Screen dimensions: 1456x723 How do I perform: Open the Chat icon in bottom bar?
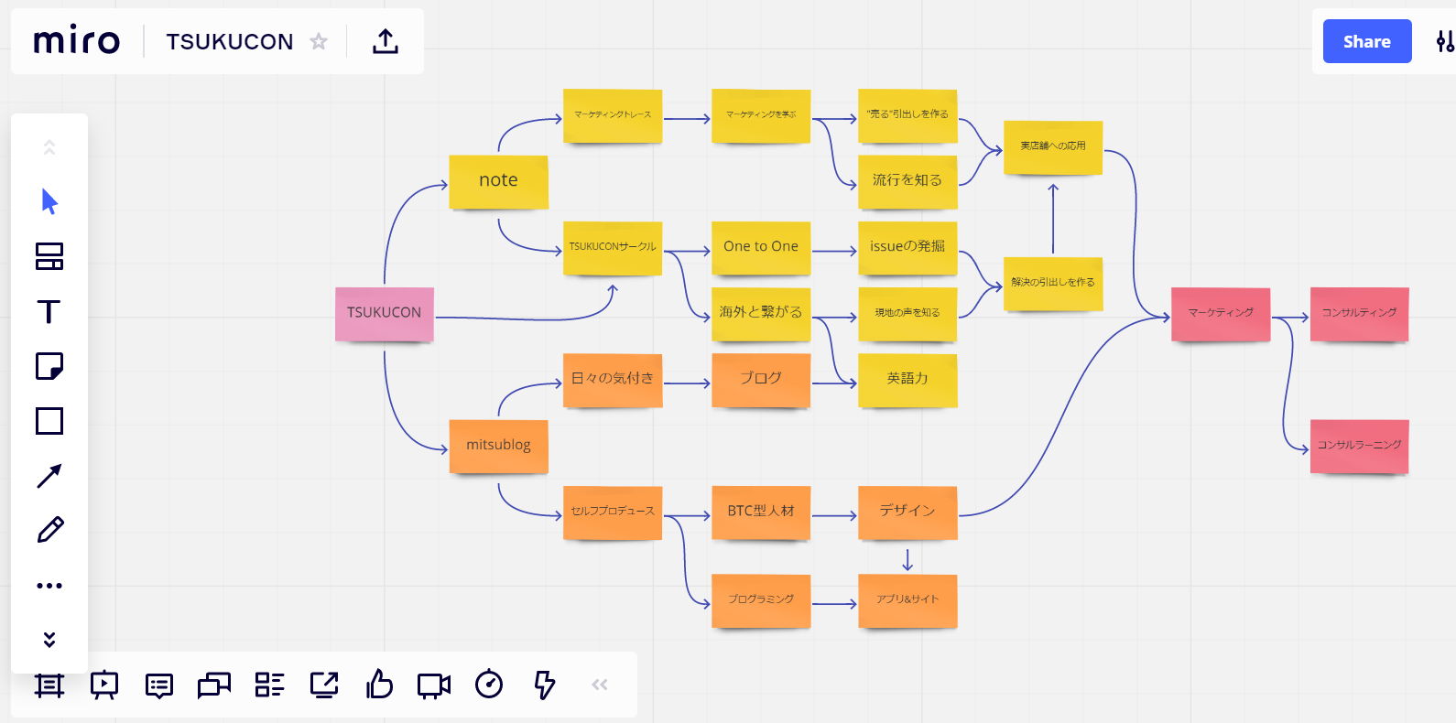(214, 685)
